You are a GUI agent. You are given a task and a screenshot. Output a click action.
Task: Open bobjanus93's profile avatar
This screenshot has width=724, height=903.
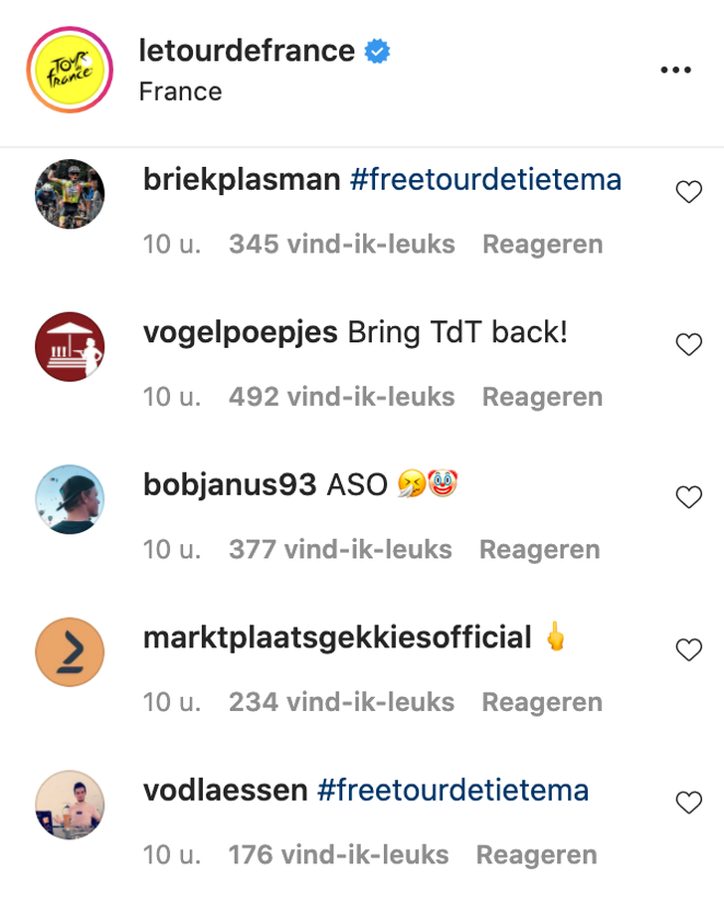[70, 499]
